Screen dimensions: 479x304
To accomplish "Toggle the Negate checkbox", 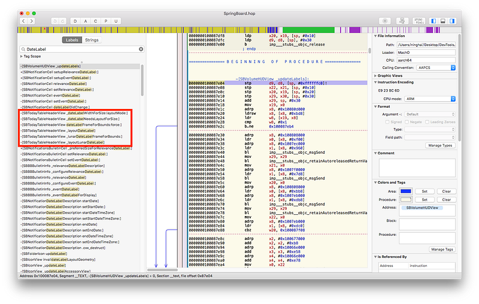I will [x=407, y=122].
